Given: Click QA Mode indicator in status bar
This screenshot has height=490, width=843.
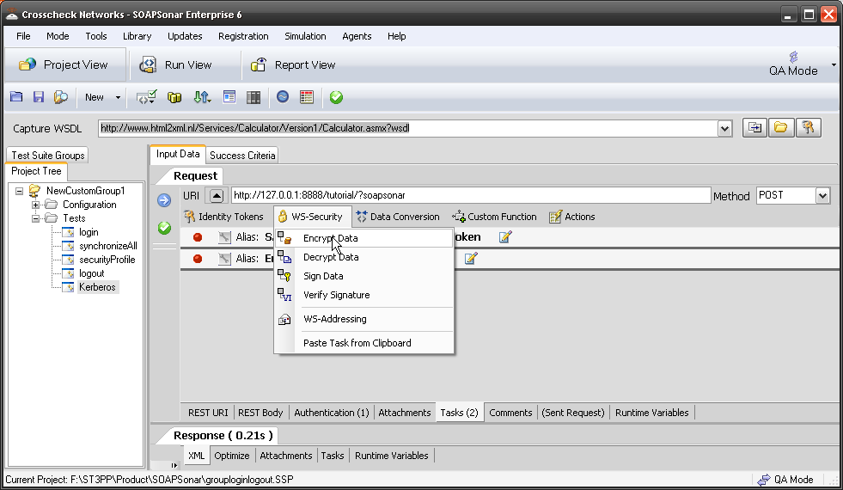Looking at the screenshot, I should [785, 479].
